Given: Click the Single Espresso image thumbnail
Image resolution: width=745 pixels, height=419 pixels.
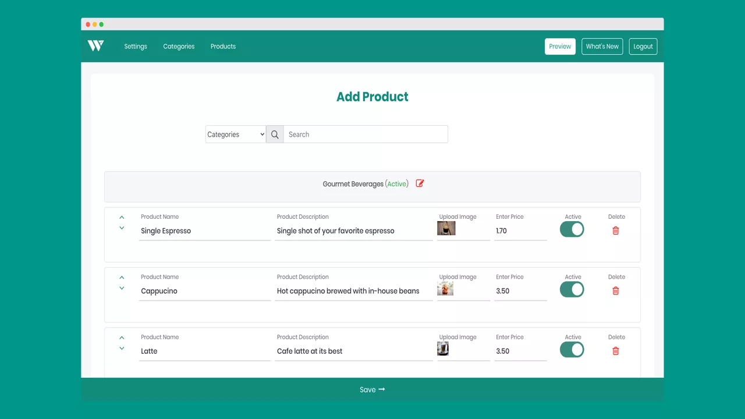Looking at the screenshot, I should 446,228.
